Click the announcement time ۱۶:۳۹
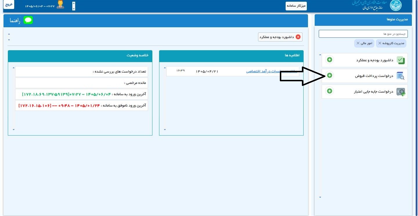The image size is (418, 216). click(x=181, y=71)
